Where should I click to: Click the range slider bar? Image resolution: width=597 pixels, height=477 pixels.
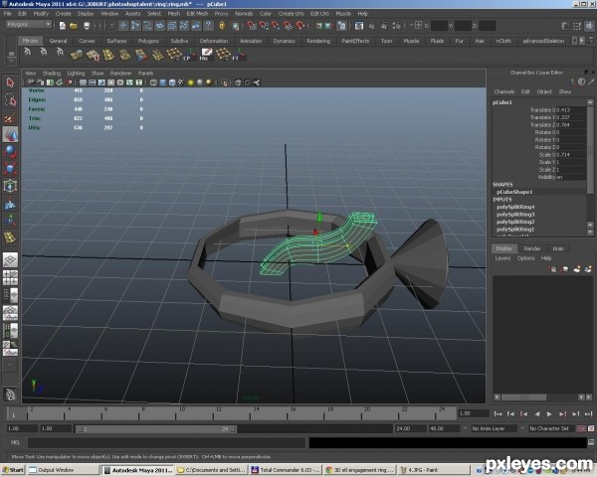pos(156,429)
